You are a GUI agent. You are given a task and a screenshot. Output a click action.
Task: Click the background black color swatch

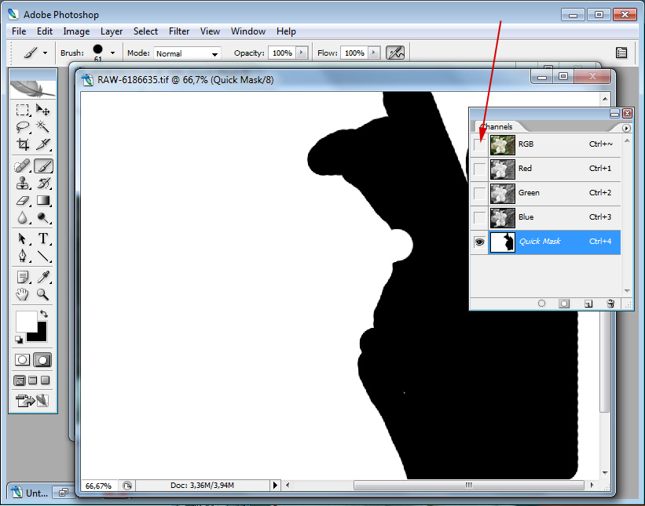40,335
